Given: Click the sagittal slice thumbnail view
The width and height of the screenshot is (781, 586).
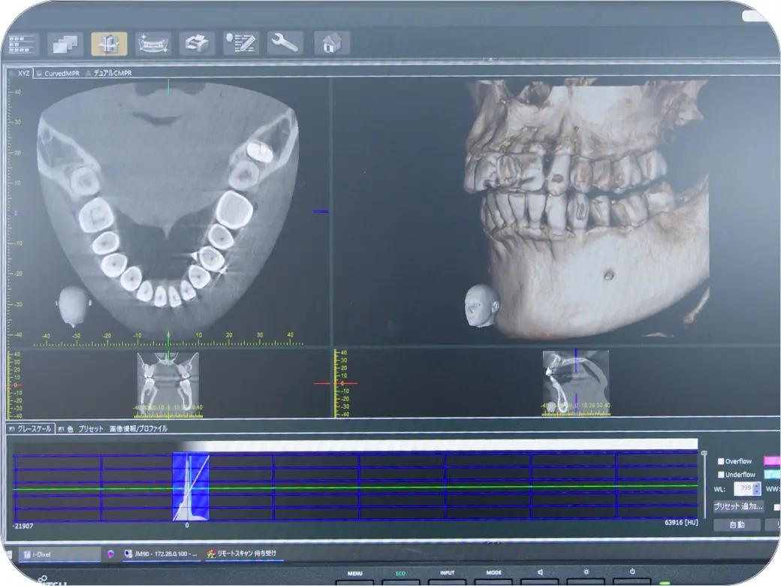Looking at the screenshot, I should [x=576, y=382].
